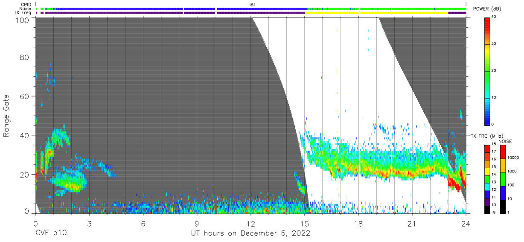Click range gate tick 20 on the y-axis
The height and width of the screenshot is (242, 524).
pyautogui.click(x=25, y=175)
